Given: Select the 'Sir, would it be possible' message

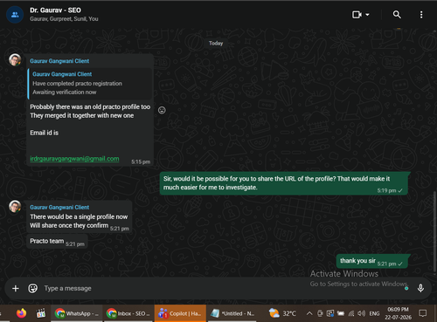Looking at the screenshot, I should pyautogui.click(x=283, y=183).
